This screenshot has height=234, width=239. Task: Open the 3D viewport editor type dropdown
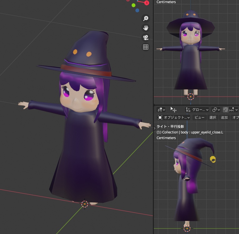point(161,110)
